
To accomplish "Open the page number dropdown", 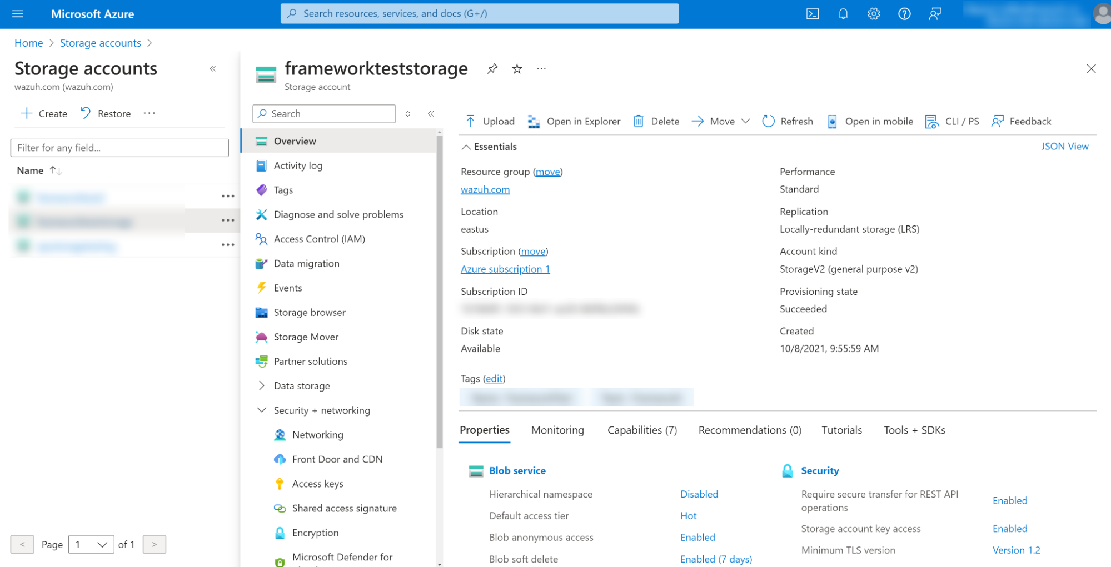I will (91, 544).
